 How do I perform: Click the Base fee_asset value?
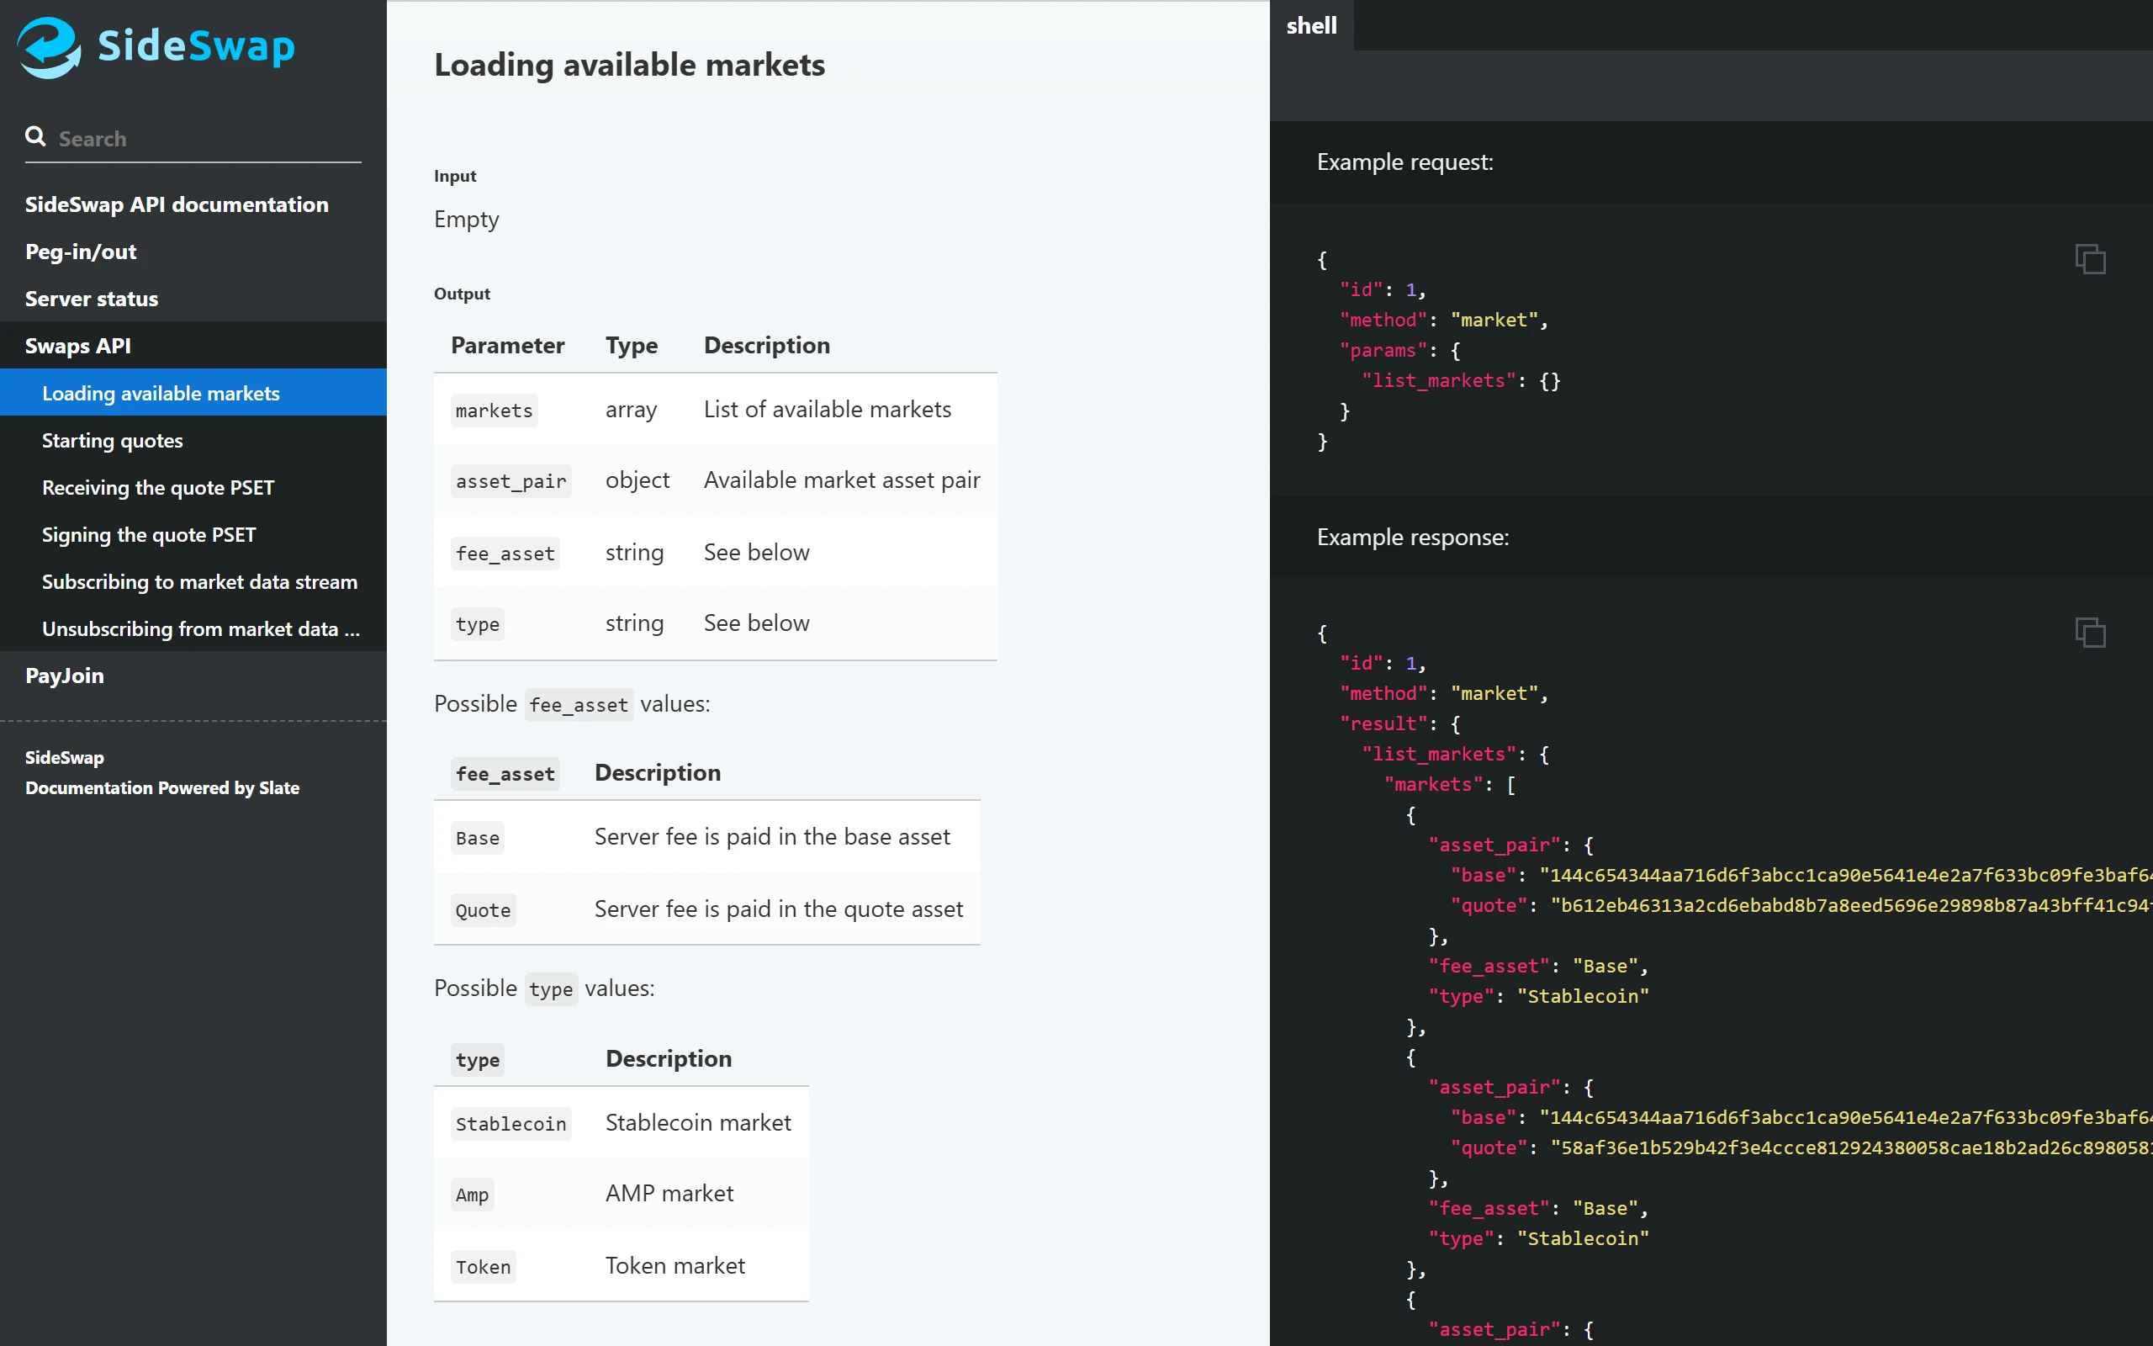pyautogui.click(x=477, y=838)
